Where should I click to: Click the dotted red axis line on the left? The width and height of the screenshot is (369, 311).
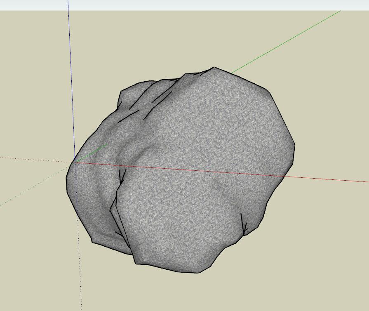(33, 159)
